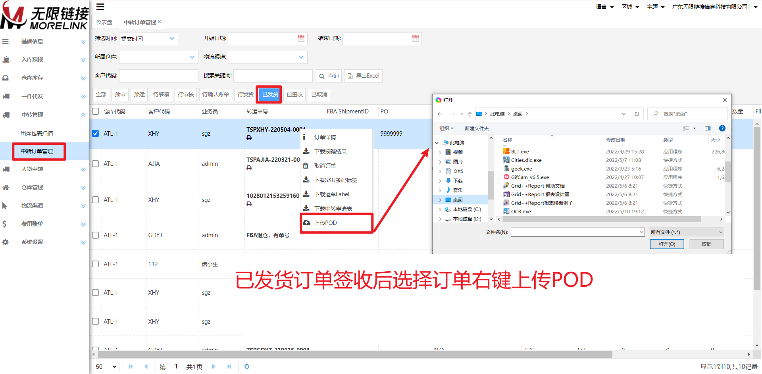Click print icon under TSPAJIA-220321 order
Viewport: 762px width, 374px height.
[x=249, y=168]
